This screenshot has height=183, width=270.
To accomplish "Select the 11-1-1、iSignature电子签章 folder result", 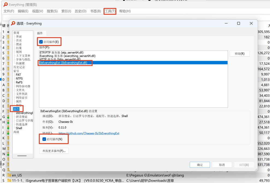I will 68,181.
